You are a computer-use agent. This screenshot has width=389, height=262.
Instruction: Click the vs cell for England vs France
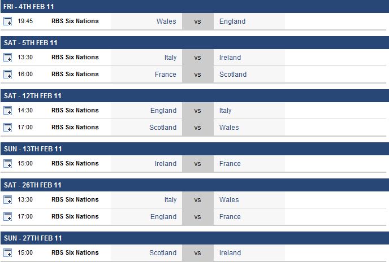[198, 217]
